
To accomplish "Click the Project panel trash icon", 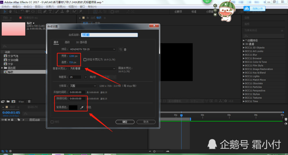I will click(x=29, y=101).
